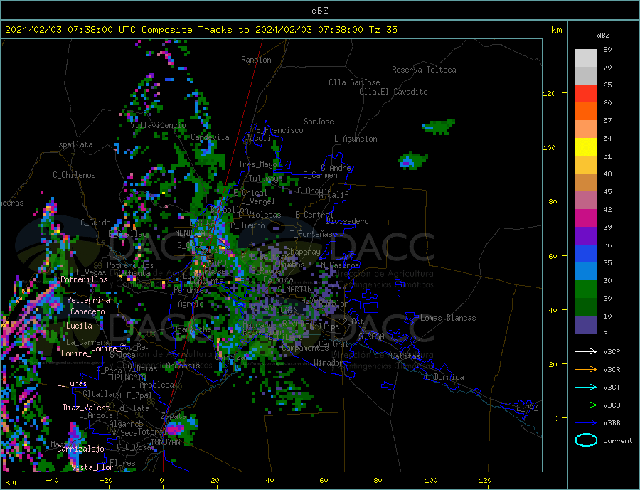Click the Tulumaya place label

[266, 179]
